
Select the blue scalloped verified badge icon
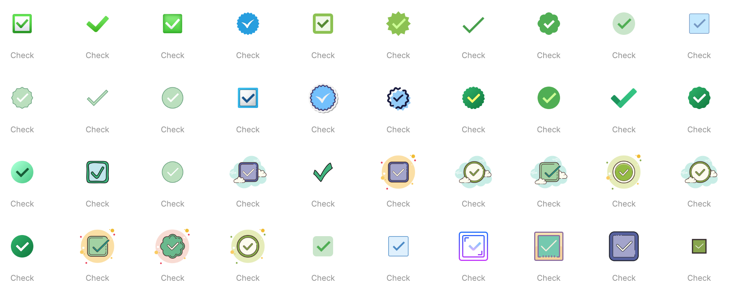[x=248, y=24]
